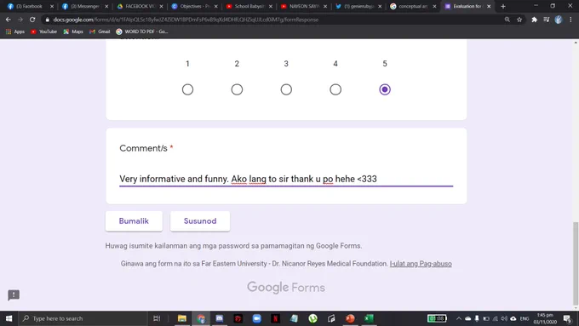Image resolution: width=579 pixels, height=326 pixels.
Task: Open the Google Forms logo link
Action: tap(286, 287)
